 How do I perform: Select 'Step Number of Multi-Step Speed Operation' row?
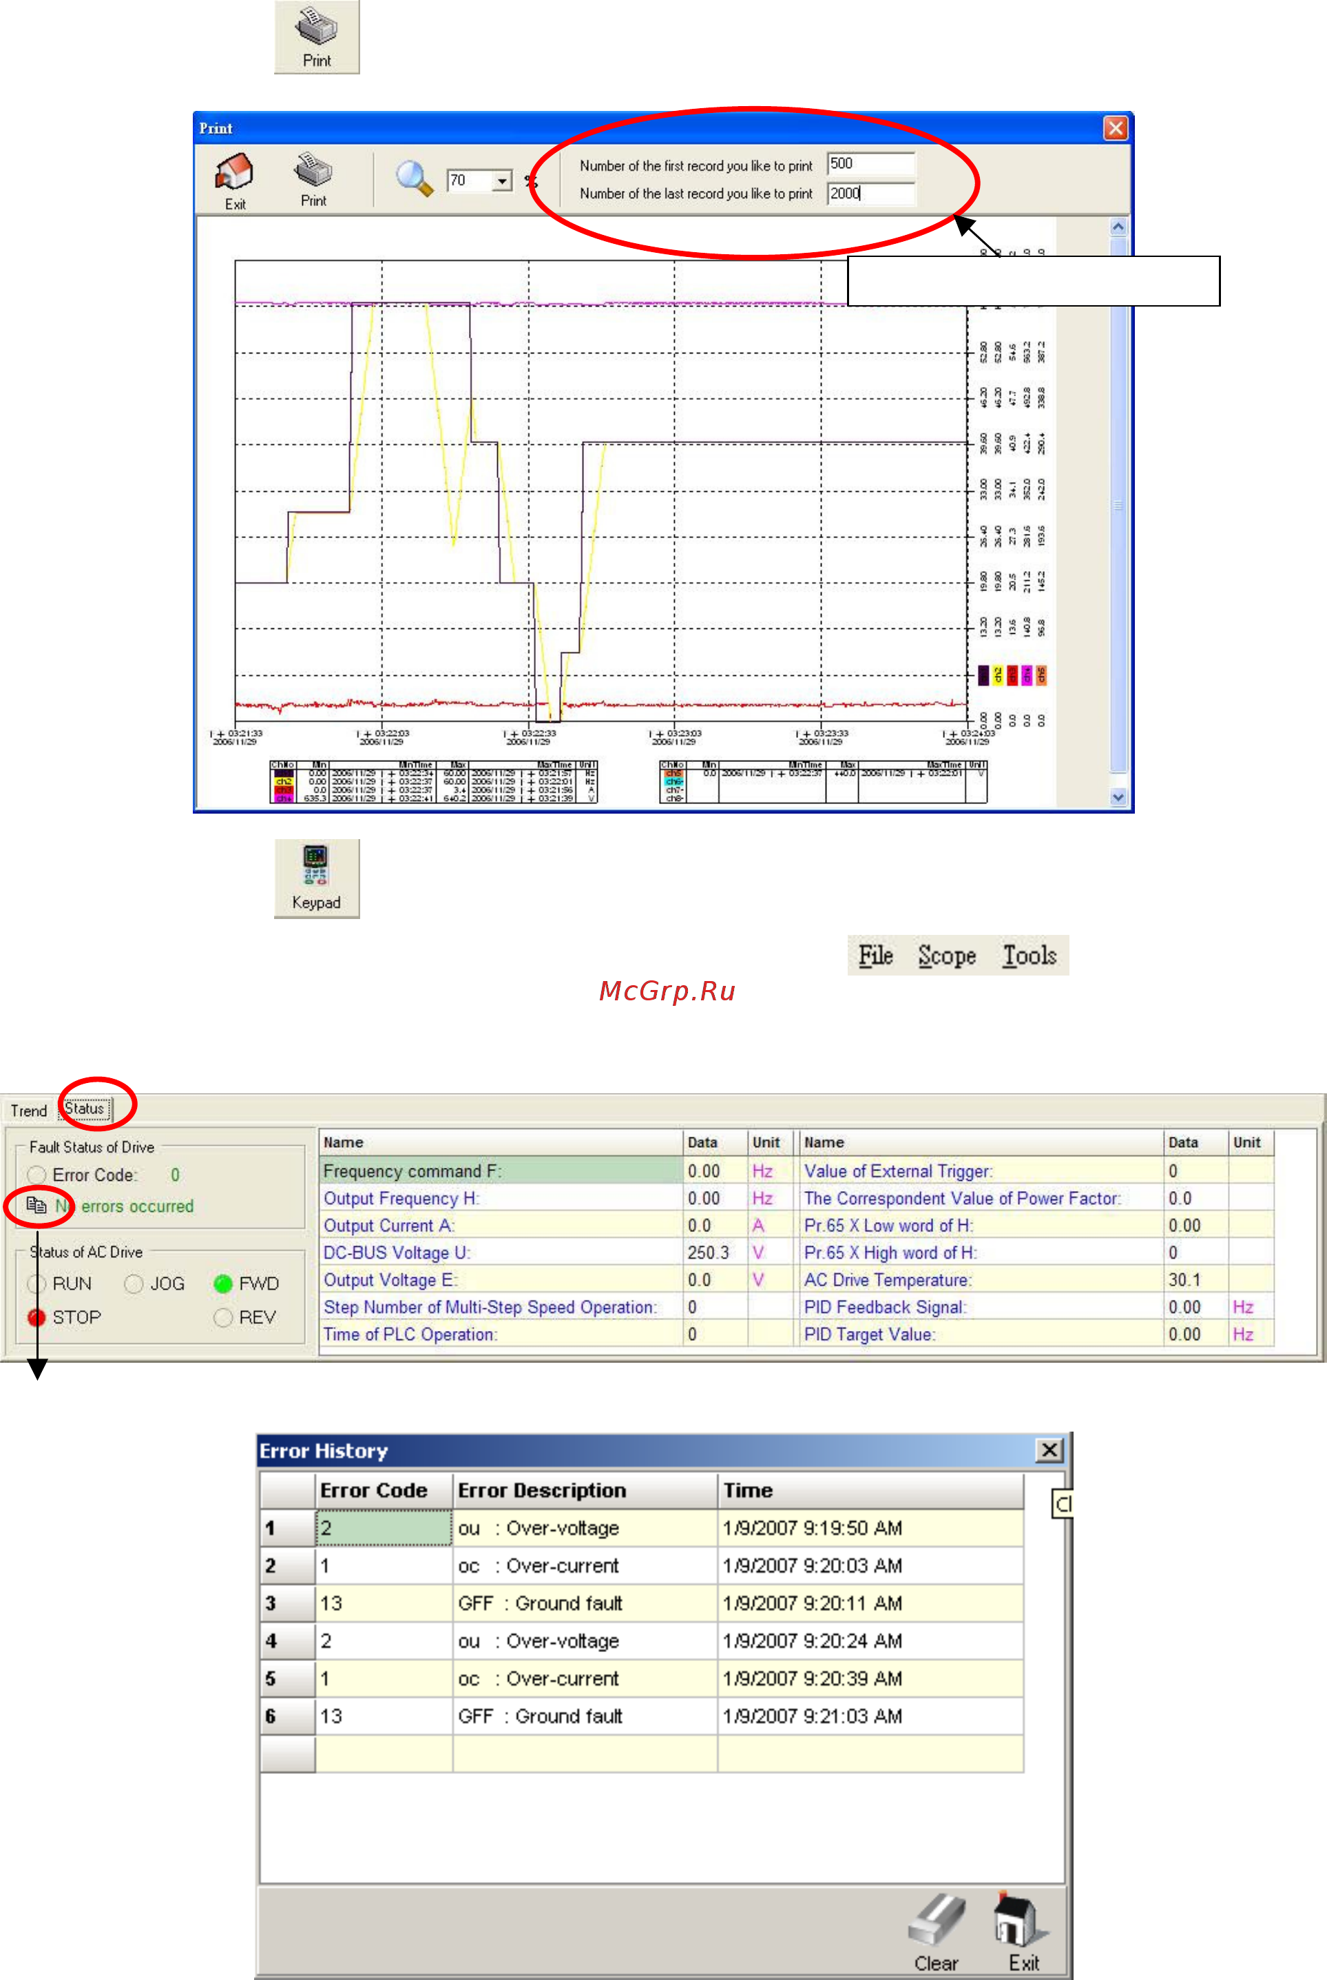(557, 1306)
